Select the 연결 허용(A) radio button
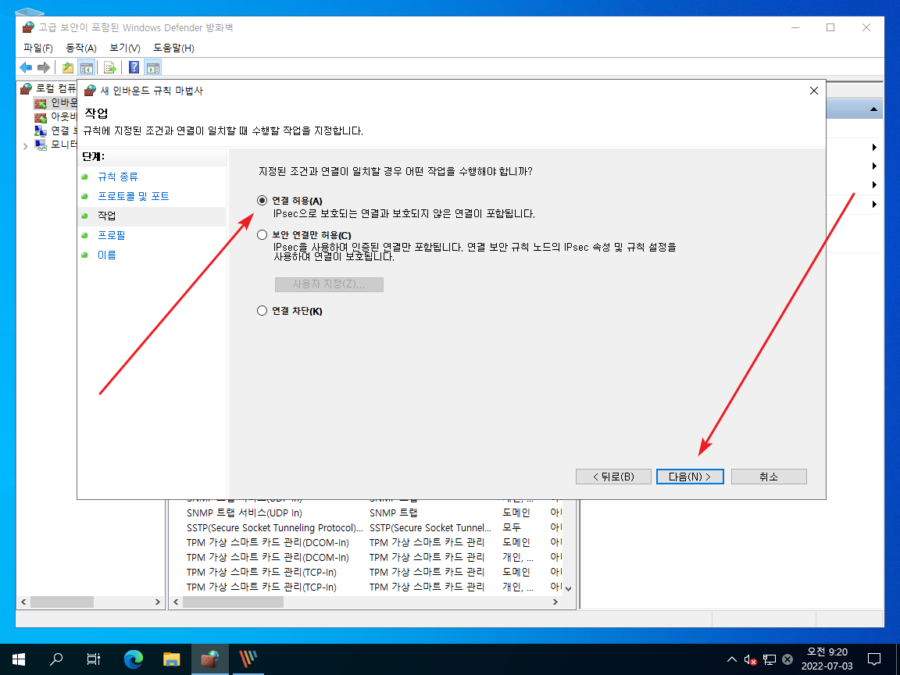The width and height of the screenshot is (900, 675). [262, 200]
